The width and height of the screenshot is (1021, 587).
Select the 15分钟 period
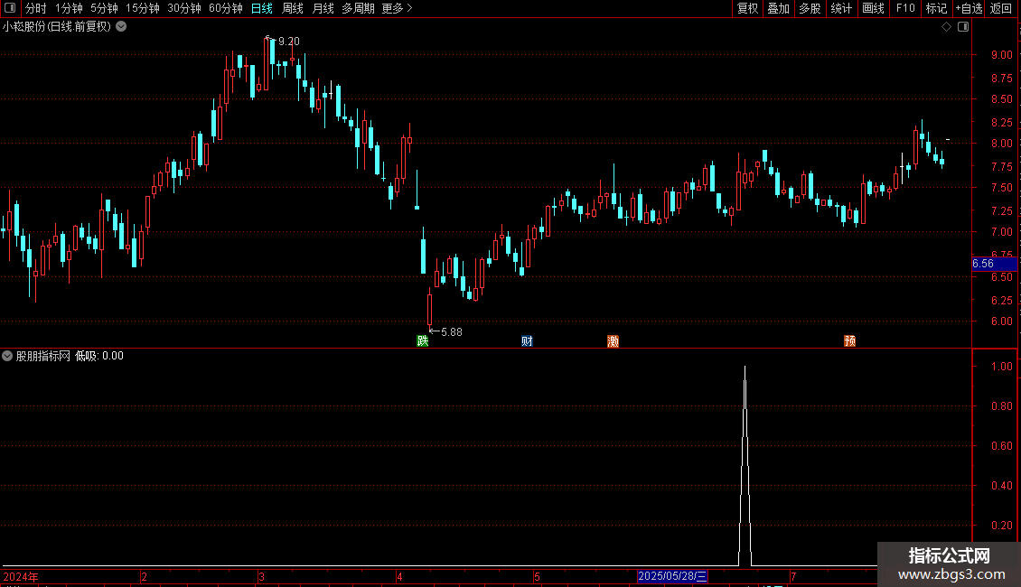[x=143, y=8]
